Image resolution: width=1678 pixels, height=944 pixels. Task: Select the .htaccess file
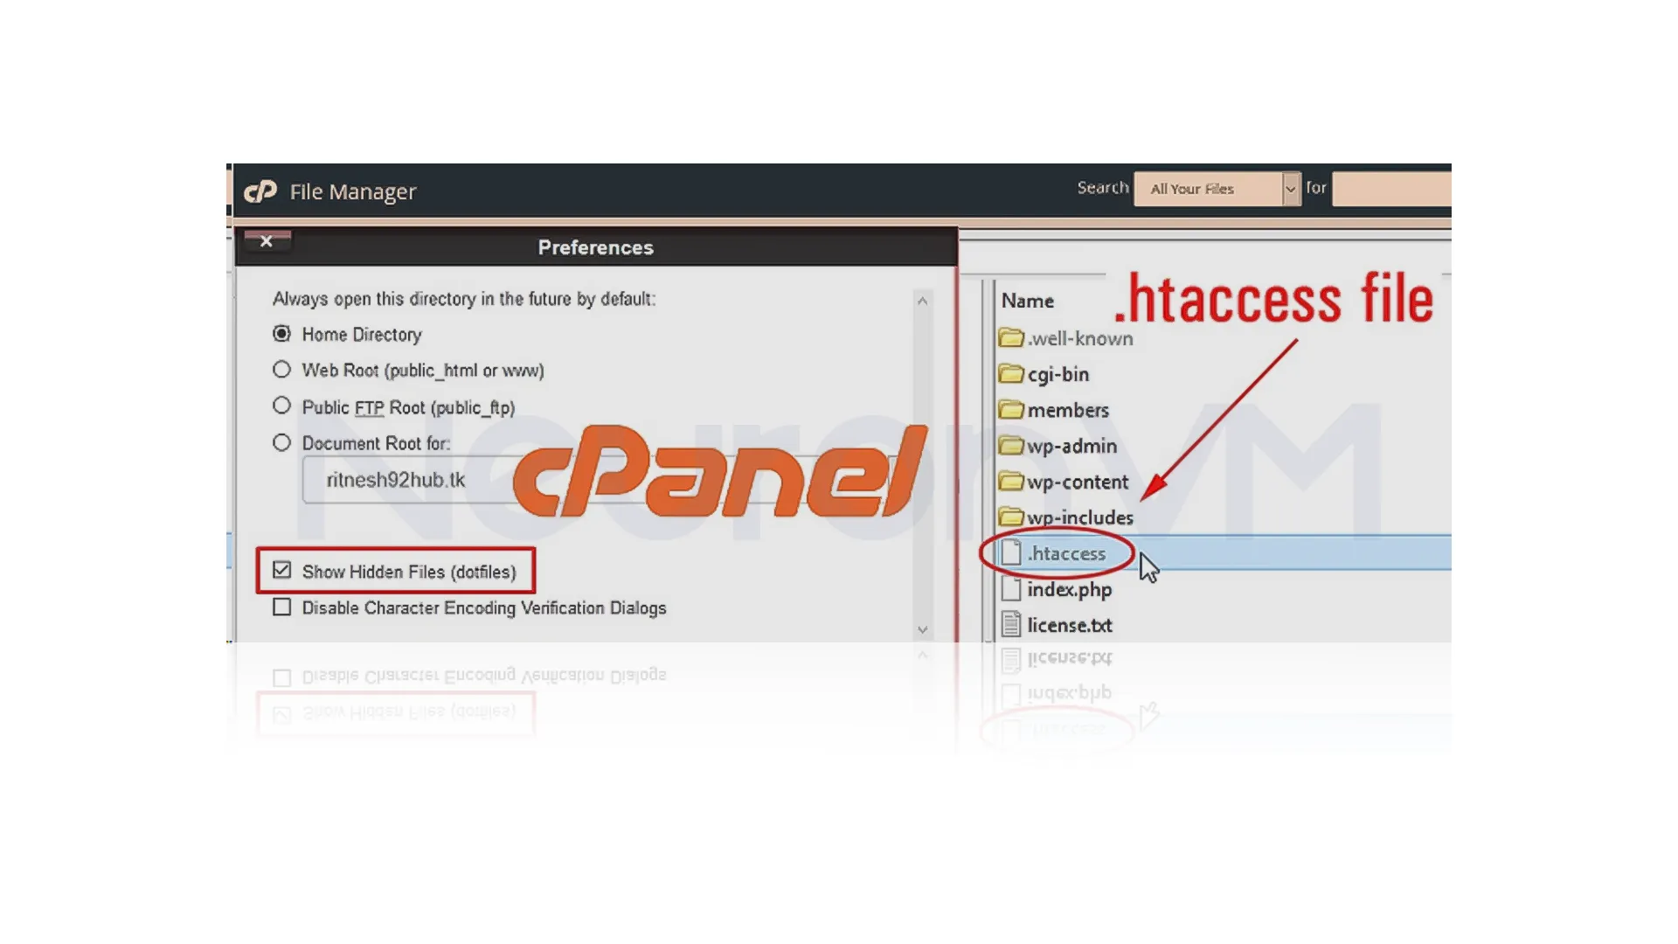coord(1063,553)
